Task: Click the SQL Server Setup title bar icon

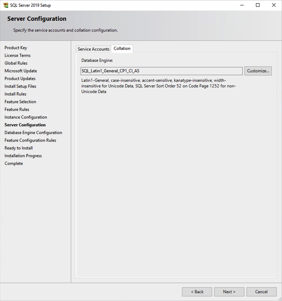Action: (6, 5)
